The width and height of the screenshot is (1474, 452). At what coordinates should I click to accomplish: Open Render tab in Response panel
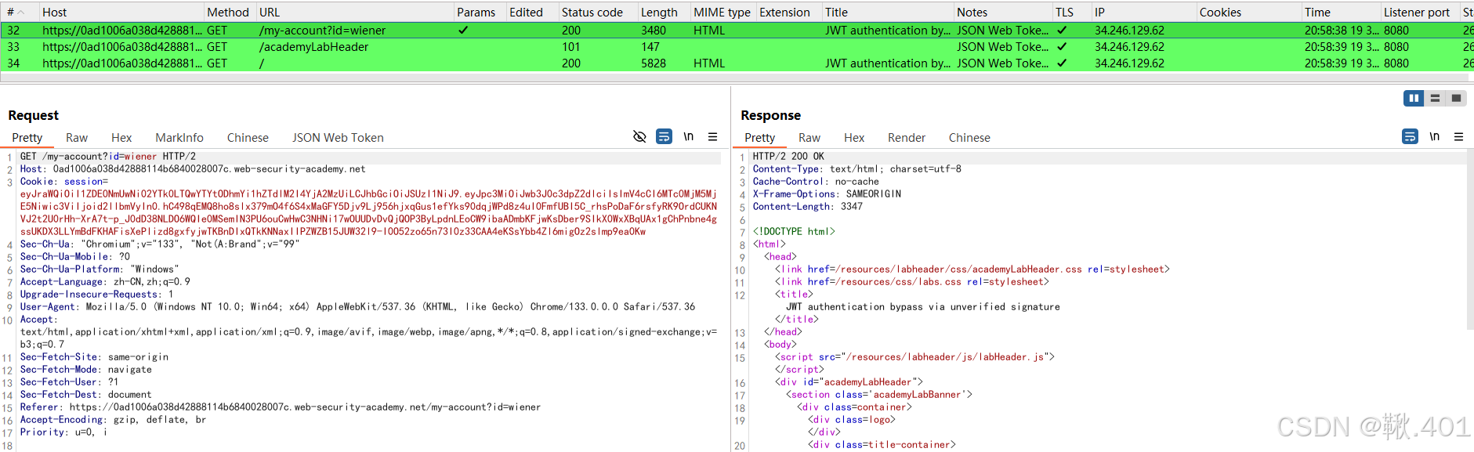pos(907,137)
